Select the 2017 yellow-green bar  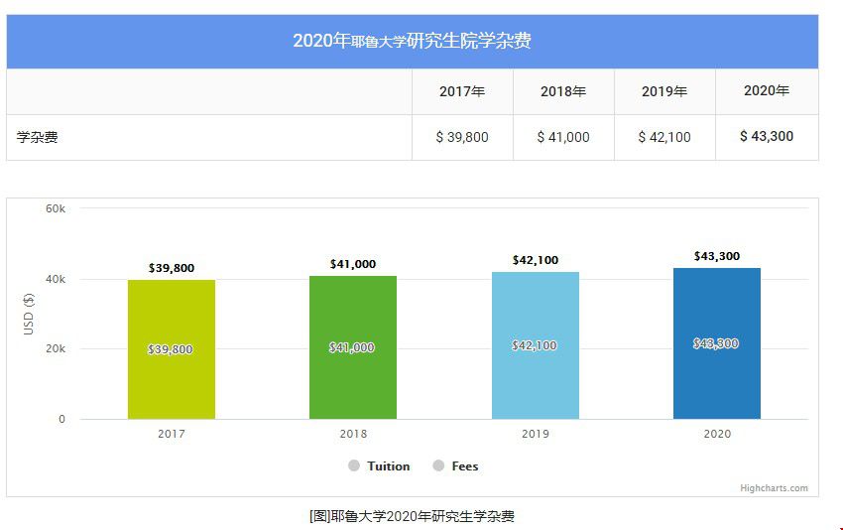point(172,349)
